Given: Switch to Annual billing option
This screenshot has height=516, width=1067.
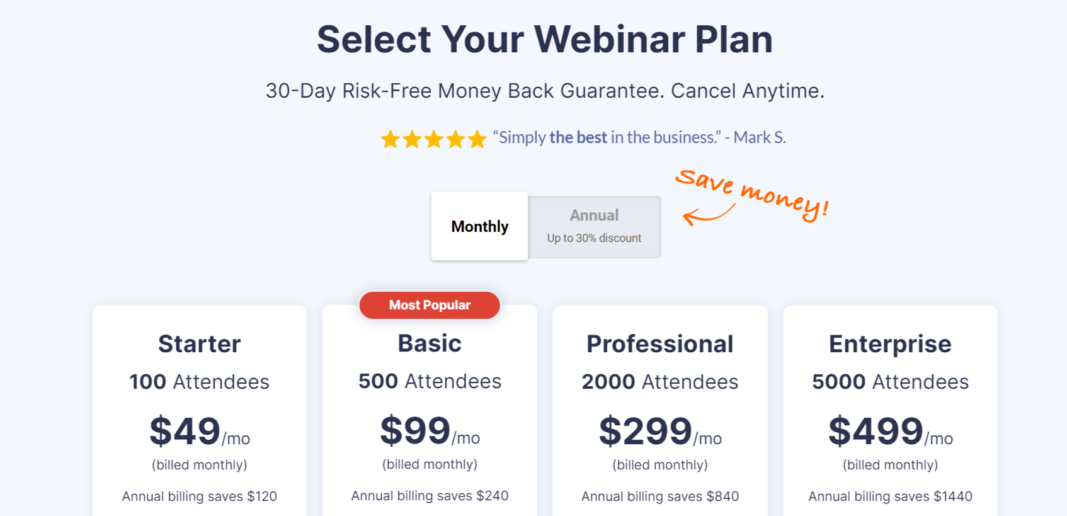Looking at the screenshot, I should click(x=595, y=227).
